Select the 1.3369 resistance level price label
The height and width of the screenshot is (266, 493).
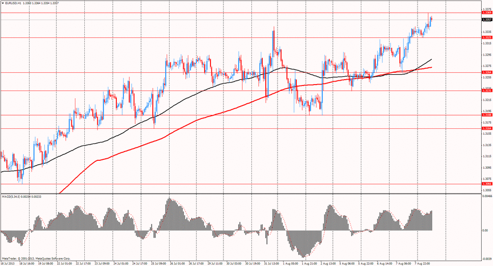tap(487, 13)
